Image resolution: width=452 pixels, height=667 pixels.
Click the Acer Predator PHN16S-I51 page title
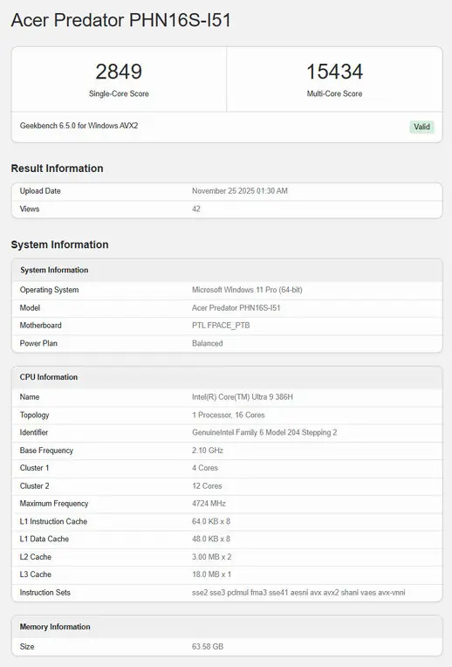[120, 20]
